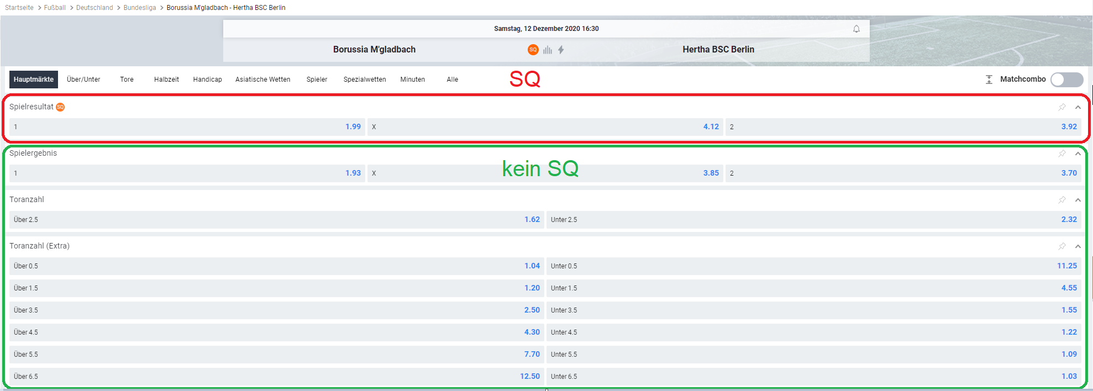Switch to the Über/Unter tab
The height and width of the screenshot is (391, 1093).
tap(83, 80)
